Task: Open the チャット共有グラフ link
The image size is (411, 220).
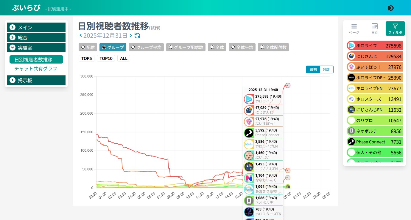Action: [36, 69]
